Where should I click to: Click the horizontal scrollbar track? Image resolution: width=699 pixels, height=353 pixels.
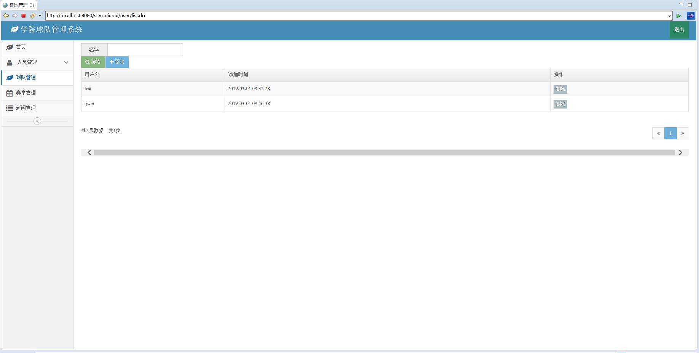point(385,153)
